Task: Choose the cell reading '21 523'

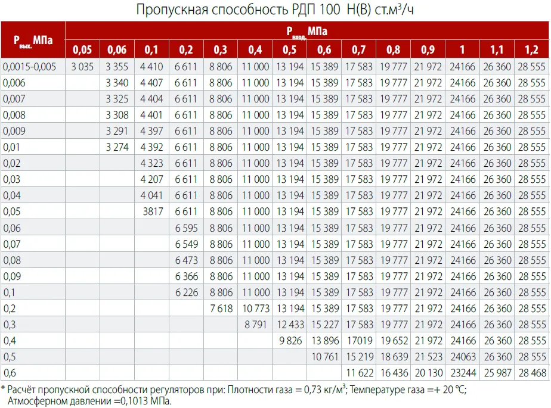Action: tap(428, 357)
